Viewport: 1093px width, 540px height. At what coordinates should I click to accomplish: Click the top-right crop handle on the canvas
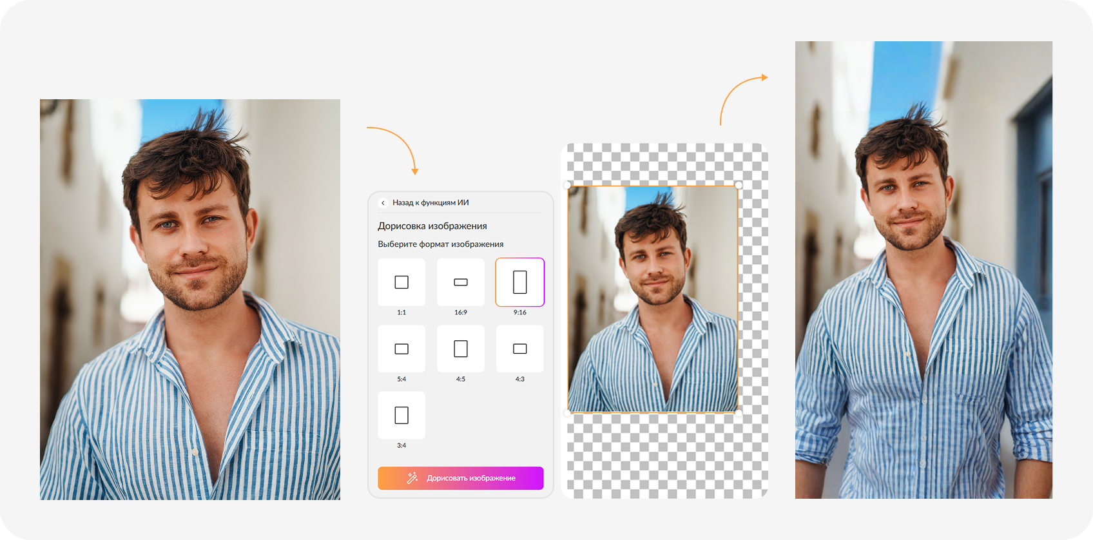coord(739,185)
